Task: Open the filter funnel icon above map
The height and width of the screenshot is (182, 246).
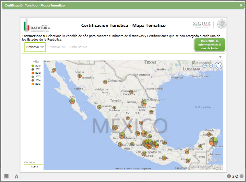Action: point(220,57)
